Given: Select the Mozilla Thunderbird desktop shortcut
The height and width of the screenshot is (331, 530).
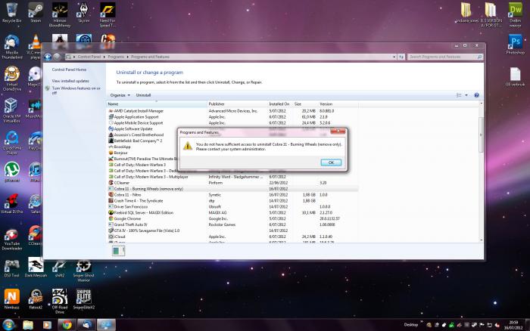Looking at the screenshot, I should coord(12,47).
